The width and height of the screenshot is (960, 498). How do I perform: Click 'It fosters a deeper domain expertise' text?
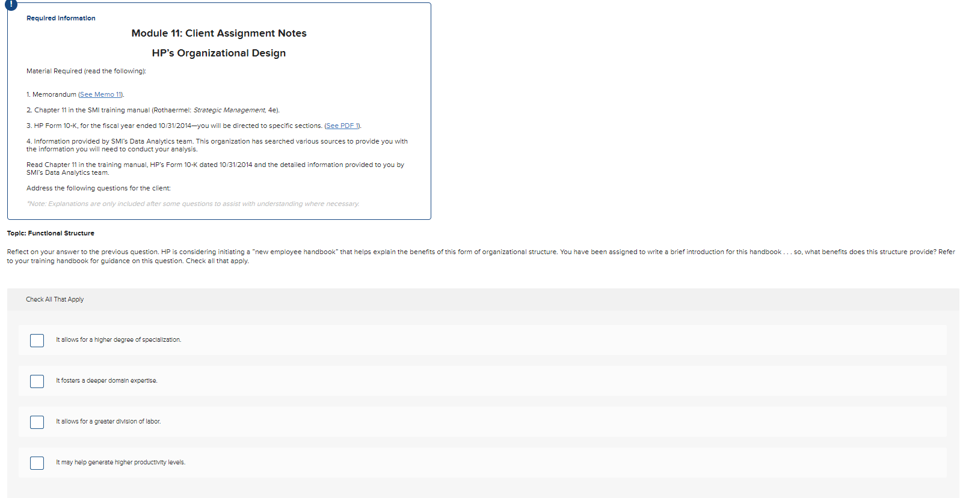point(106,381)
